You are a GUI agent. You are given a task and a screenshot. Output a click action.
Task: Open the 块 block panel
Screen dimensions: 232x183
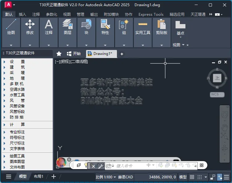(86, 32)
